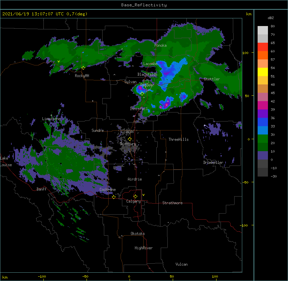This screenshot has height=281, width=288.
Task: Click the Strathmore town label
Action: tap(172, 203)
